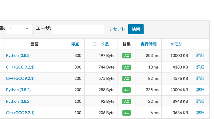Sort by 実行時間 column header
Image resolution: width=214 pixels, height=119 pixels.
point(149,44)
